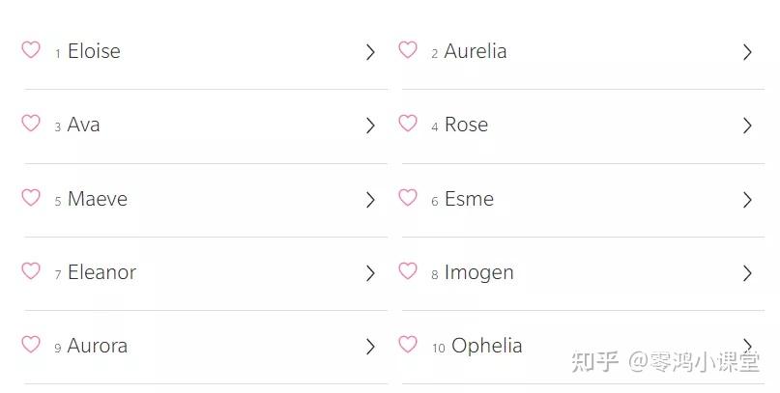
Task: Show more about Maeve using the chevron
Action: click(370, 200)
